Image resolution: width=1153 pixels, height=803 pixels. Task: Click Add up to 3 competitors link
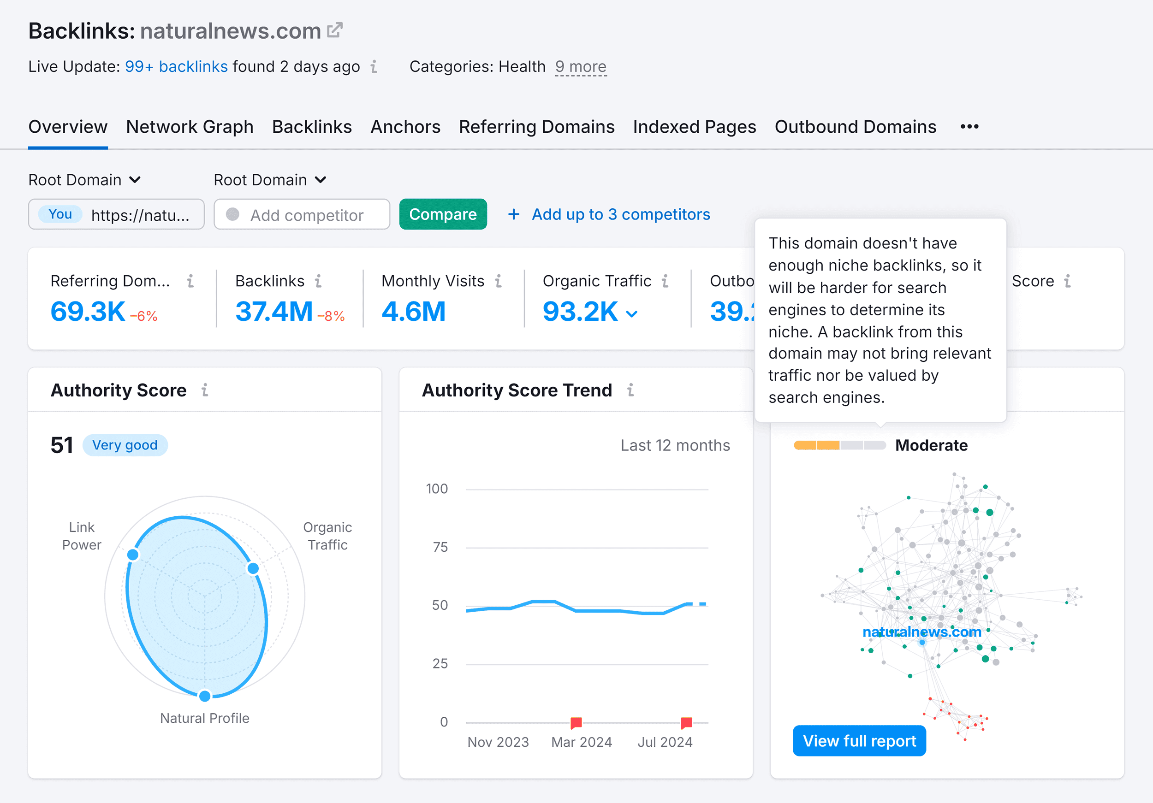pyautogui.click(x=621, y=214)
